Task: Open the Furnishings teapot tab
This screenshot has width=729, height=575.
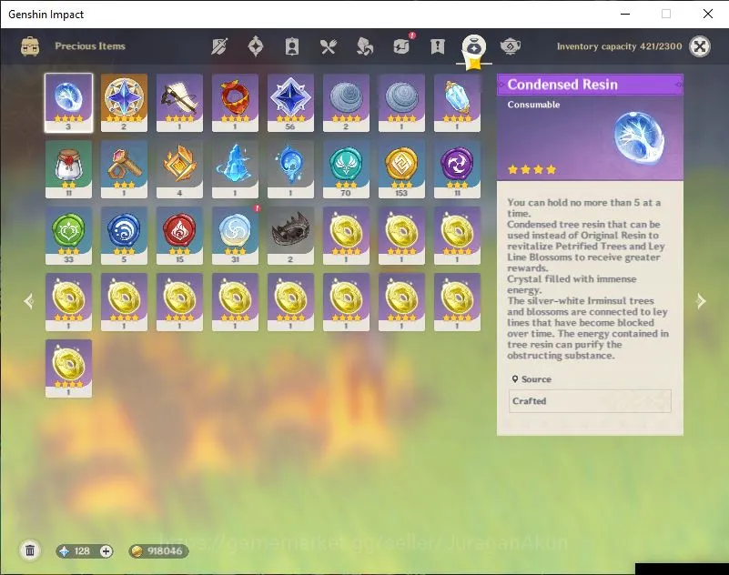Action: [x=510, y=46]
